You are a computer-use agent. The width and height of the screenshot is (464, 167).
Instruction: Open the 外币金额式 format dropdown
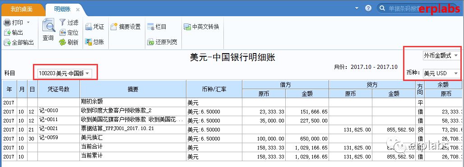click(456, 55)
